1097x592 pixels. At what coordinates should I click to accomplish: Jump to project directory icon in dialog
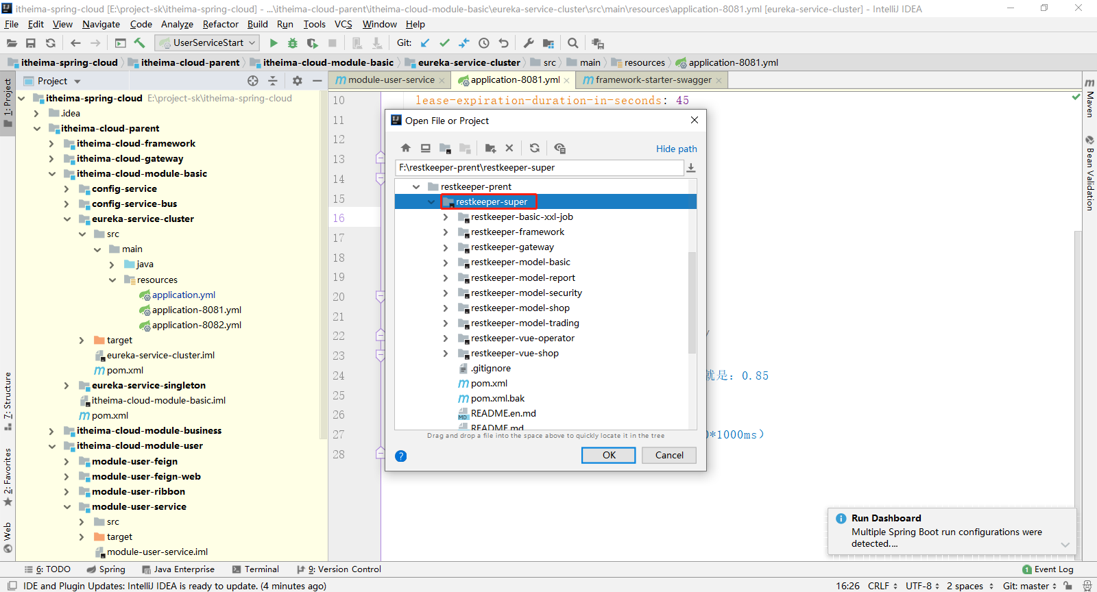446,148
